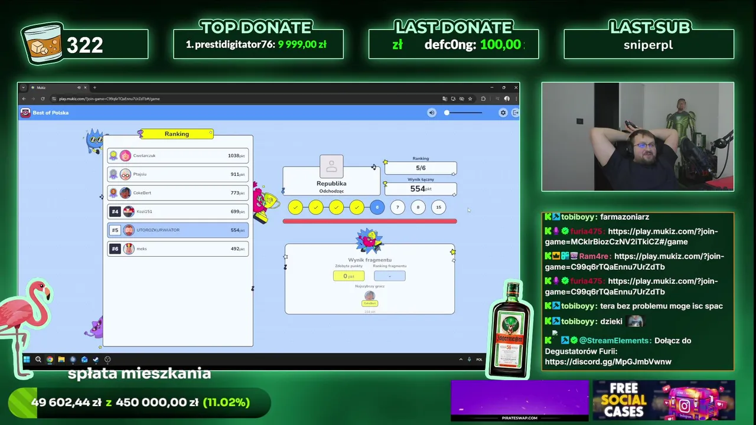The height and width of the screenshot is (425, 756).
Task: Open furia475's first mukiz join link in chat
Action: tap(631, 237)
